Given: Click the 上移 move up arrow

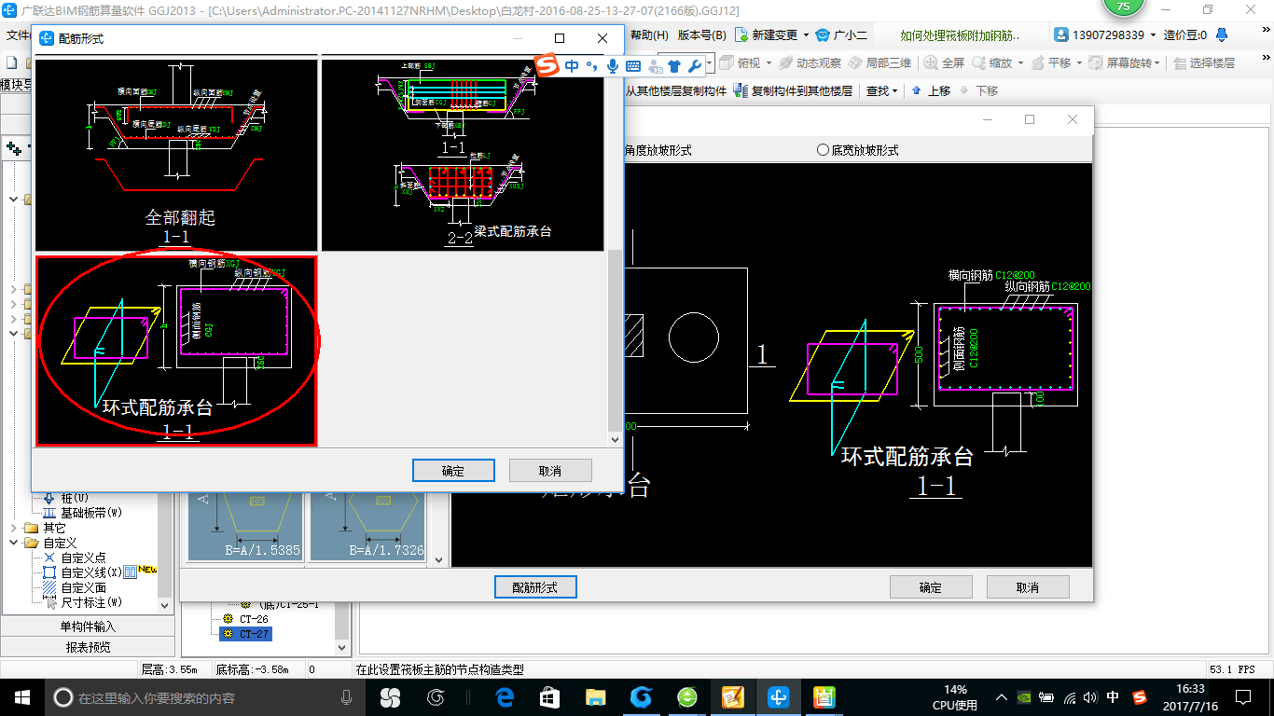Looking at the screenshot, I should tap(931, 90).
